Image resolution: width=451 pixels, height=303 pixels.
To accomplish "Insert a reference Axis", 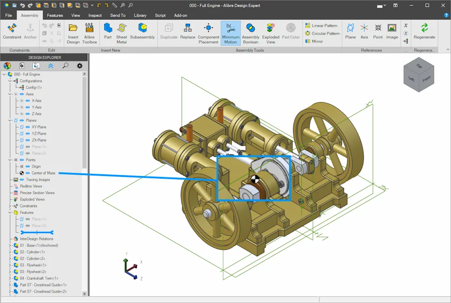I will coord(364,32).
